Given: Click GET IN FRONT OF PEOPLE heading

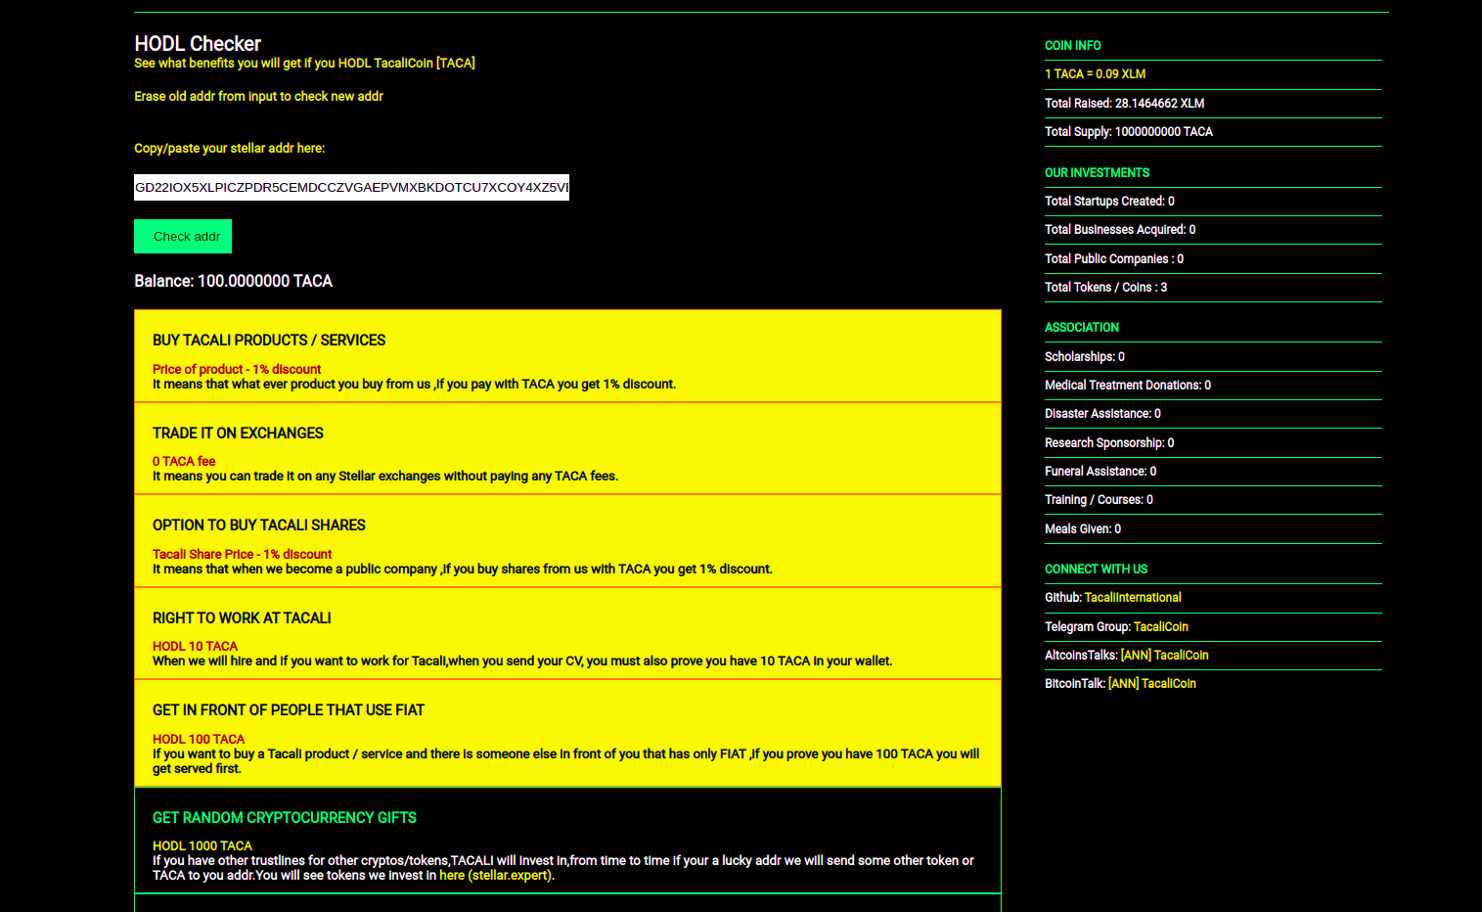Looking at the screenshot, I should pyautogui.click(x=289, y=709).
